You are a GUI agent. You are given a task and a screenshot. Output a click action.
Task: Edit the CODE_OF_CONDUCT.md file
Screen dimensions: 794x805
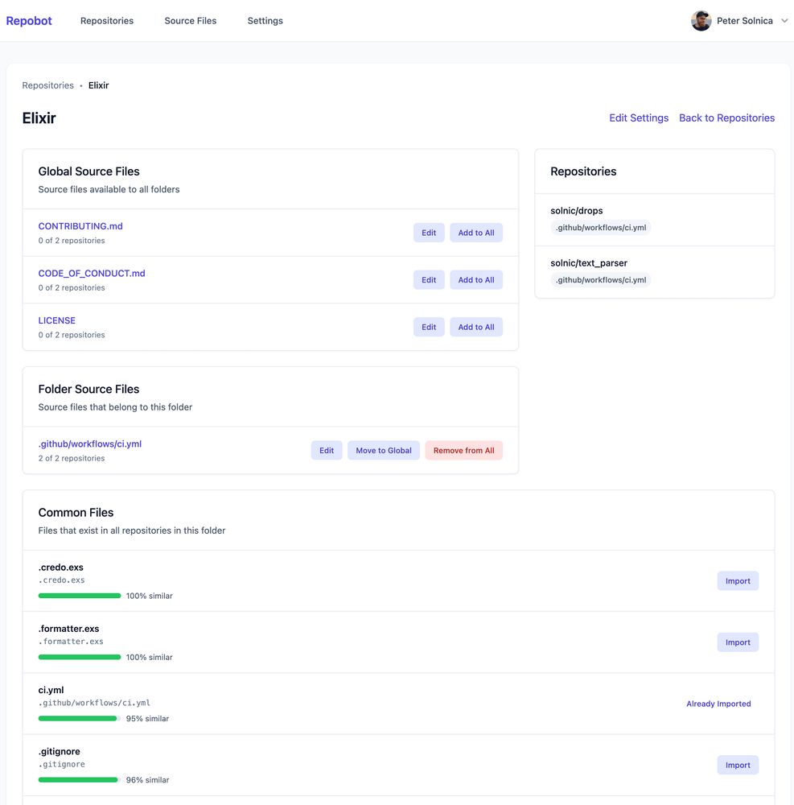429,280
